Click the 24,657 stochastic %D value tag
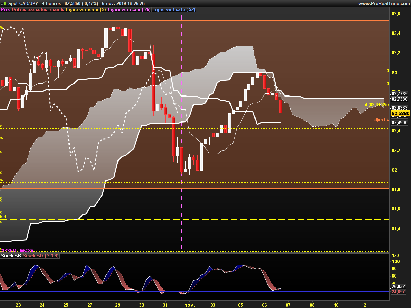 (x=398, y=292)
